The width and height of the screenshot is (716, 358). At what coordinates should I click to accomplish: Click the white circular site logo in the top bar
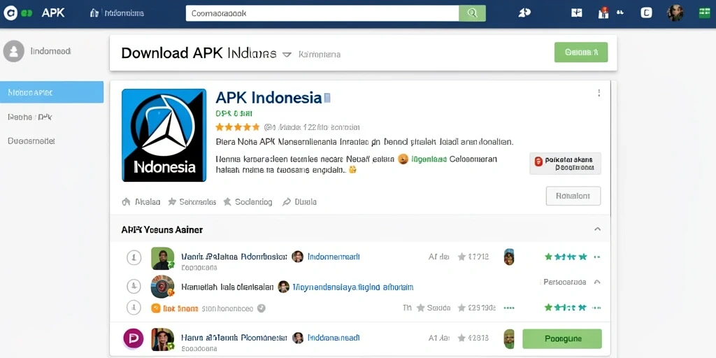point(10,13)
